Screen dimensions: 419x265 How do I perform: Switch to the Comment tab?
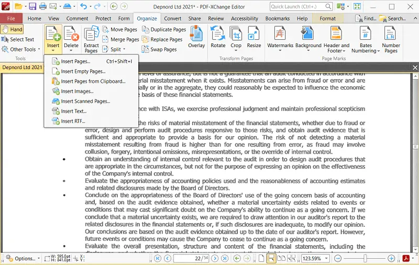[x=77, y=18]
